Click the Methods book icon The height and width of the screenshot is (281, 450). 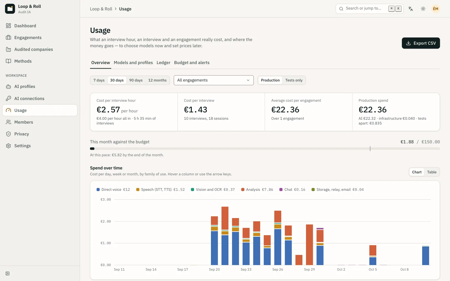pyautogui.click(x=8, y=61)
